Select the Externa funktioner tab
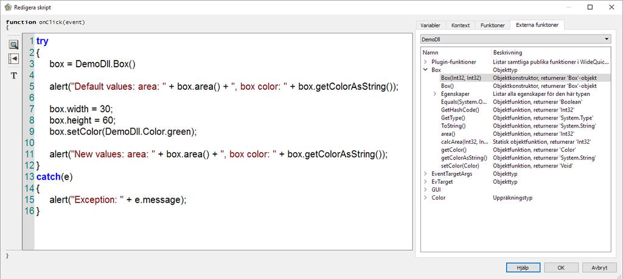This screenshot has height=279, width=623. 537,25
